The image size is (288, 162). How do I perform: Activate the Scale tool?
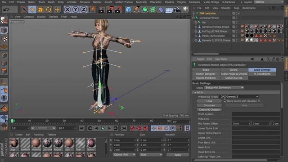click(40, 9)
